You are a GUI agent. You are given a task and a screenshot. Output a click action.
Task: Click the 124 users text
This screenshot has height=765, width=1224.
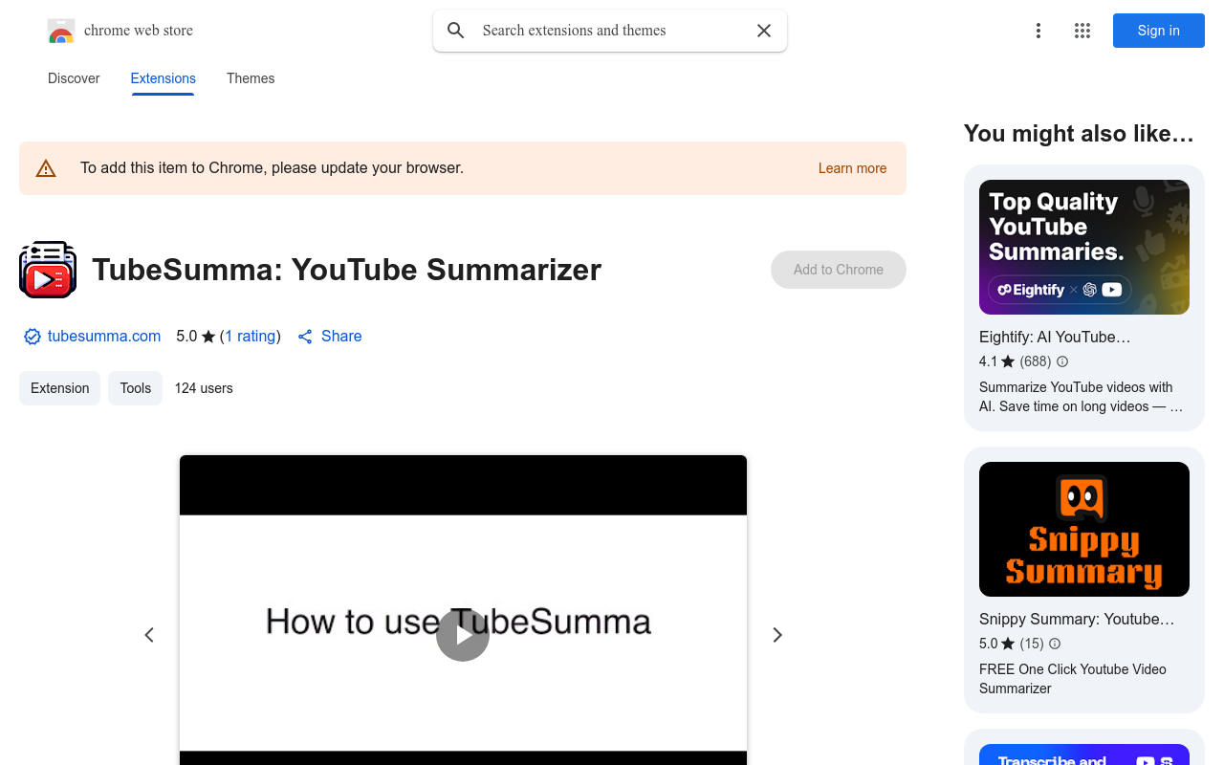(x=204, y=388)
